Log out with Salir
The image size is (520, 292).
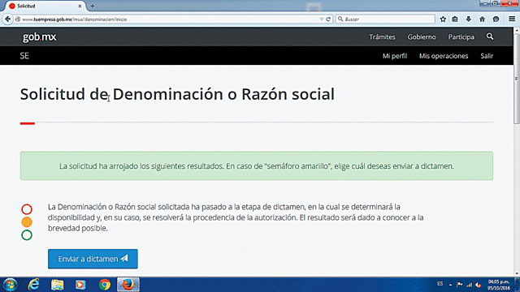(x=487, y=56)
